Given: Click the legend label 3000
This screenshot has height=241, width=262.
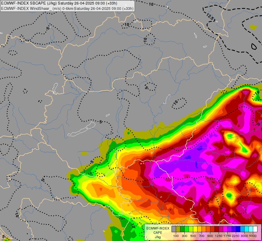Looking at the screenshot, I should click(x=244, y=236).
